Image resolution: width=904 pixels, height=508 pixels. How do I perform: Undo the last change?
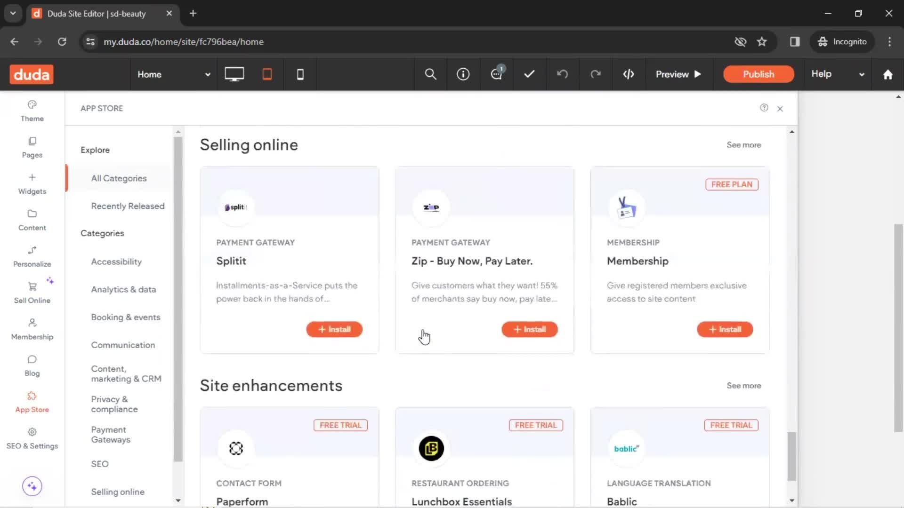[x=562, y=74]
